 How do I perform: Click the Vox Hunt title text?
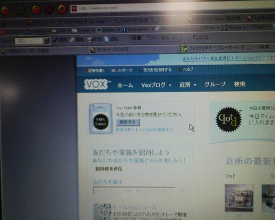(x=124, y=108)
